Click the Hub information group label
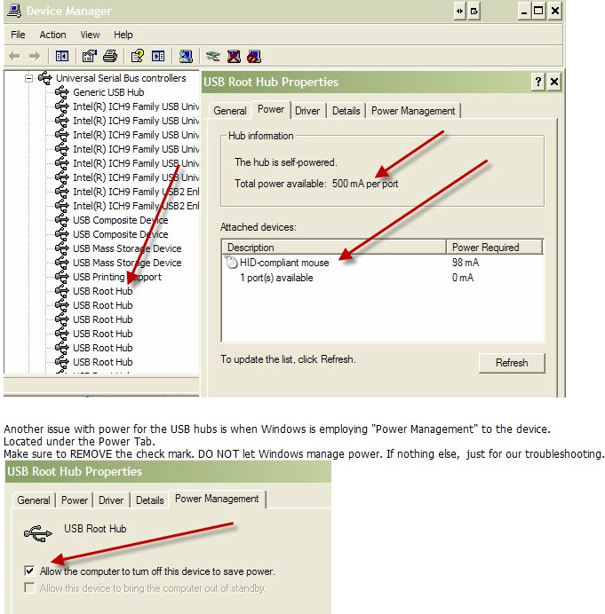Viewport: 605px width, 614px height. 260,136
